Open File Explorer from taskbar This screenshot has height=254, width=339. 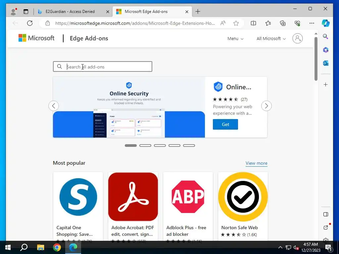[40, 247]
